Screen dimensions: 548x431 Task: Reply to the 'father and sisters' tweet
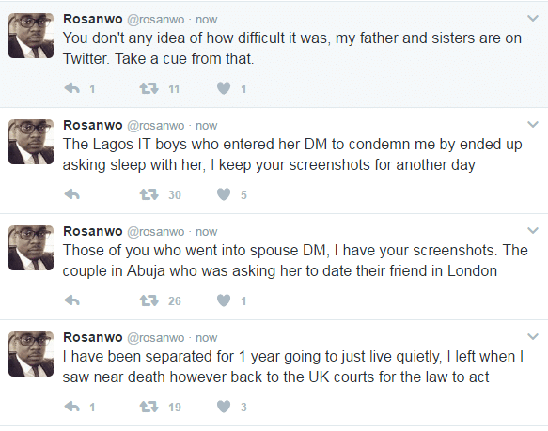[x=72, y=88]
